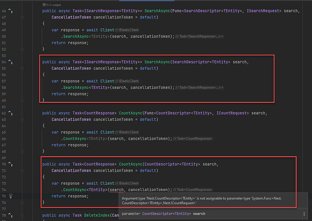Click line number 69 in the gutter
The height and width of the screenshot is (221, 312).
tap(4, 158)
